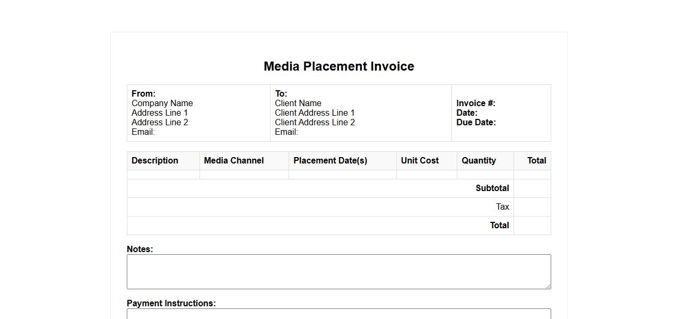Click the Invoice # label
The width and height of the screenshot is (678, 319).
(x=475, y=104)
